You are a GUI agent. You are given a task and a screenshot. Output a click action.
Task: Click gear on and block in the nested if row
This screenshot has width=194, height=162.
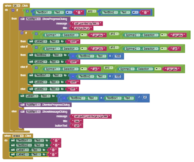pos(36,34)
